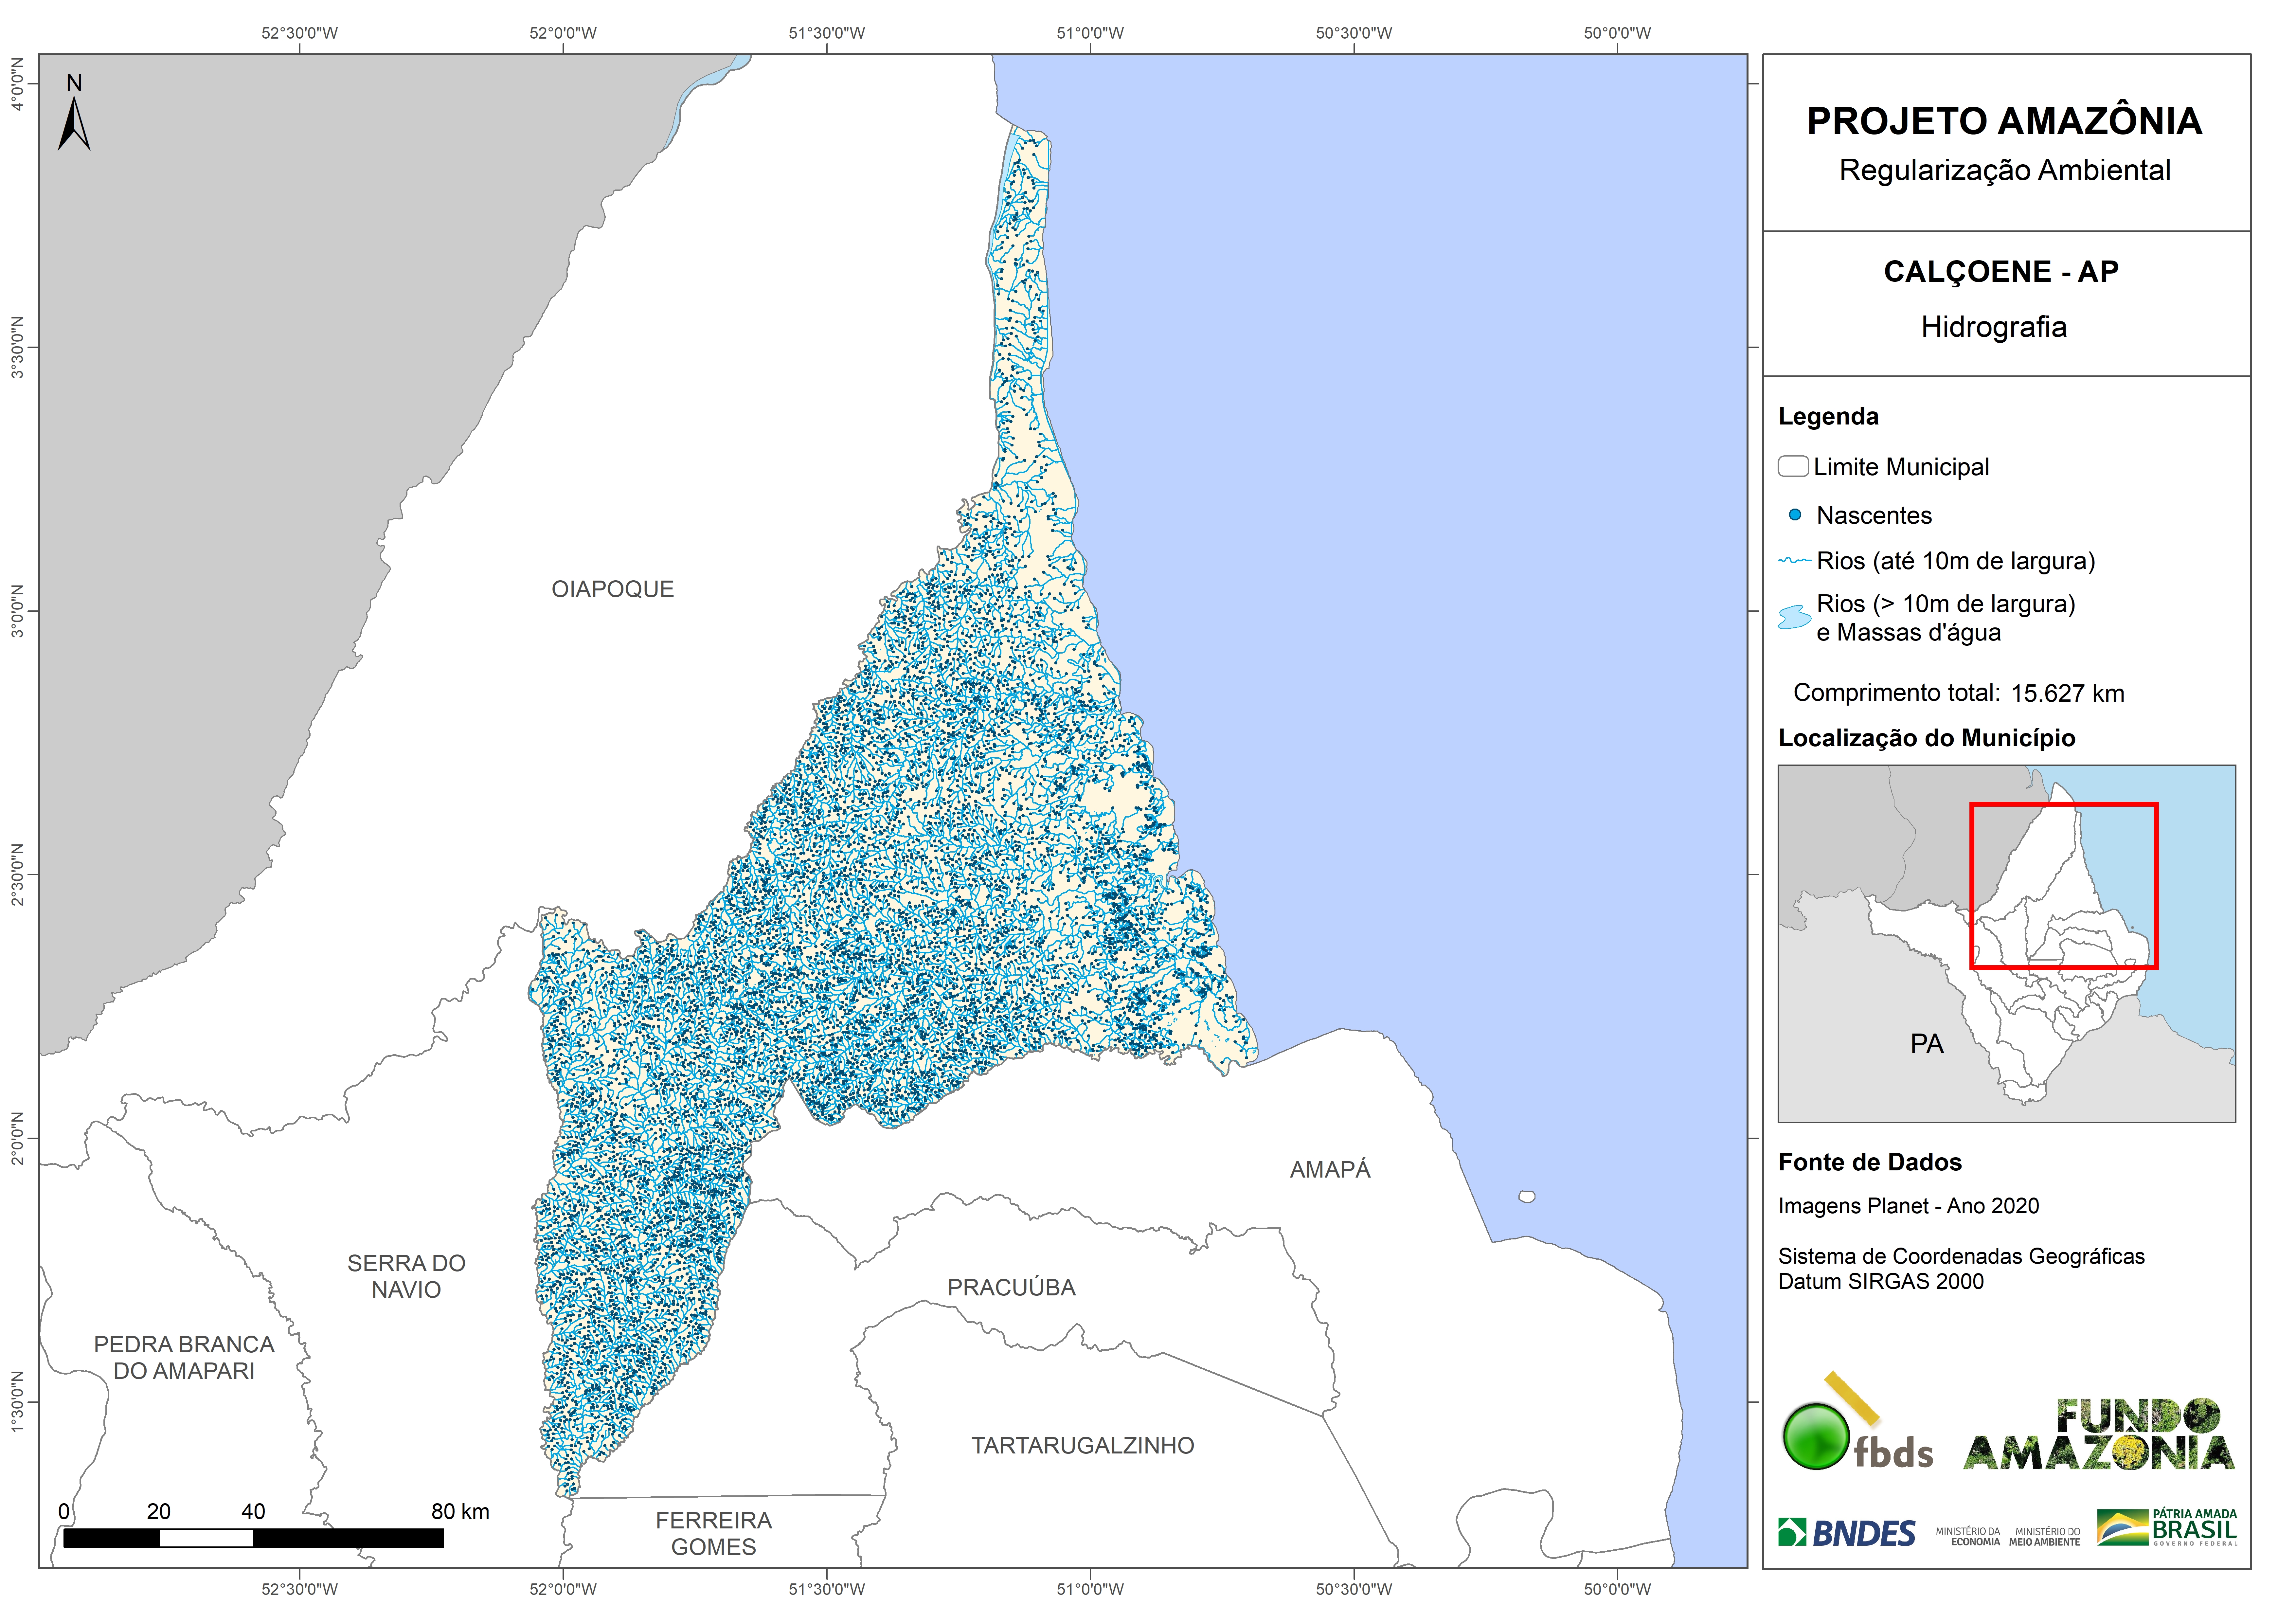Click the SERRA DO NAVIO label
2296x1623 pixels.
(x=406, y=1276)
